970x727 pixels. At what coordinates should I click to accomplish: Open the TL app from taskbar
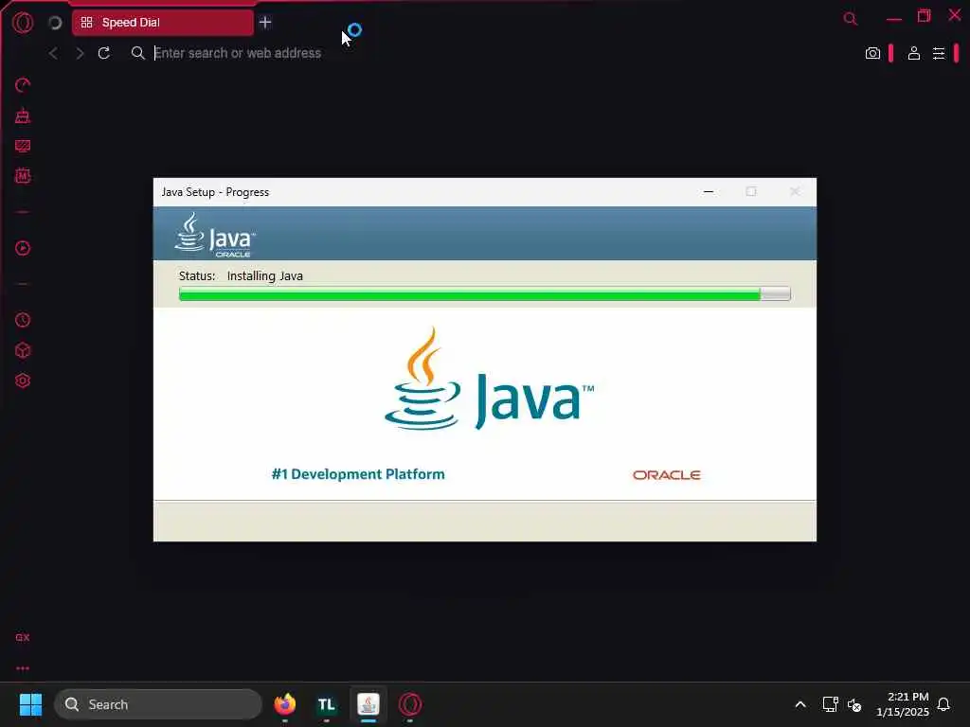[327, 704]
